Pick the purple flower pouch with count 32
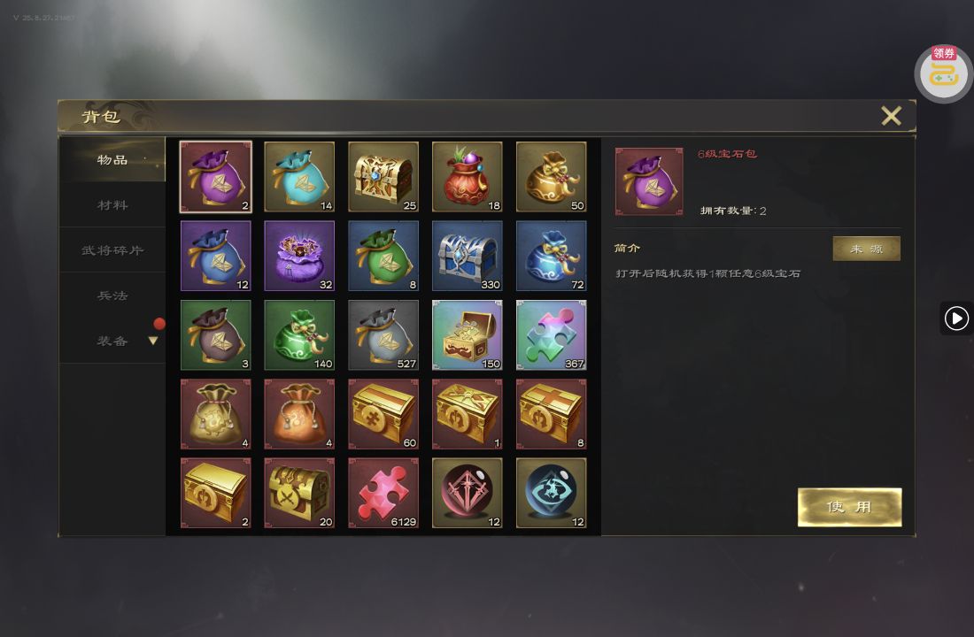 [x=299, y=256]
